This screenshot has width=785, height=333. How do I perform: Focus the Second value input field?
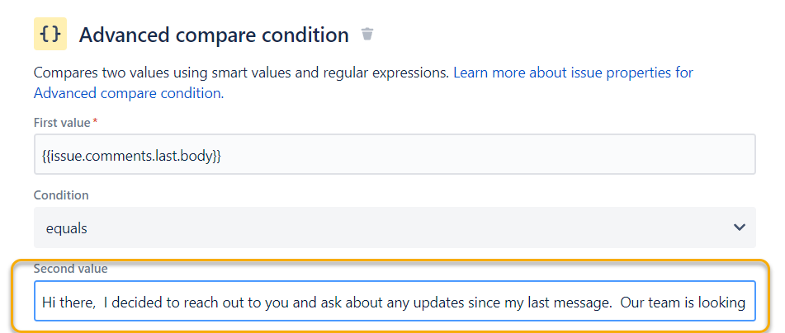tap(395, 302)
